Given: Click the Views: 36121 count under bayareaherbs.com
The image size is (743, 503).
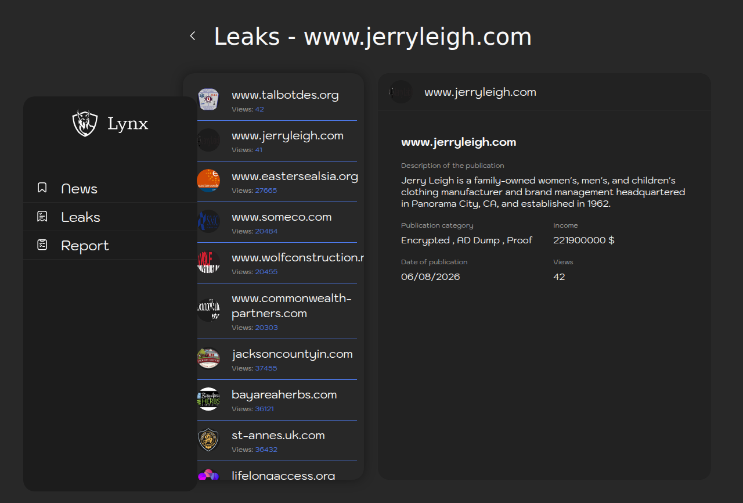Looking at the screenshot, I should [x=253, y=409].
